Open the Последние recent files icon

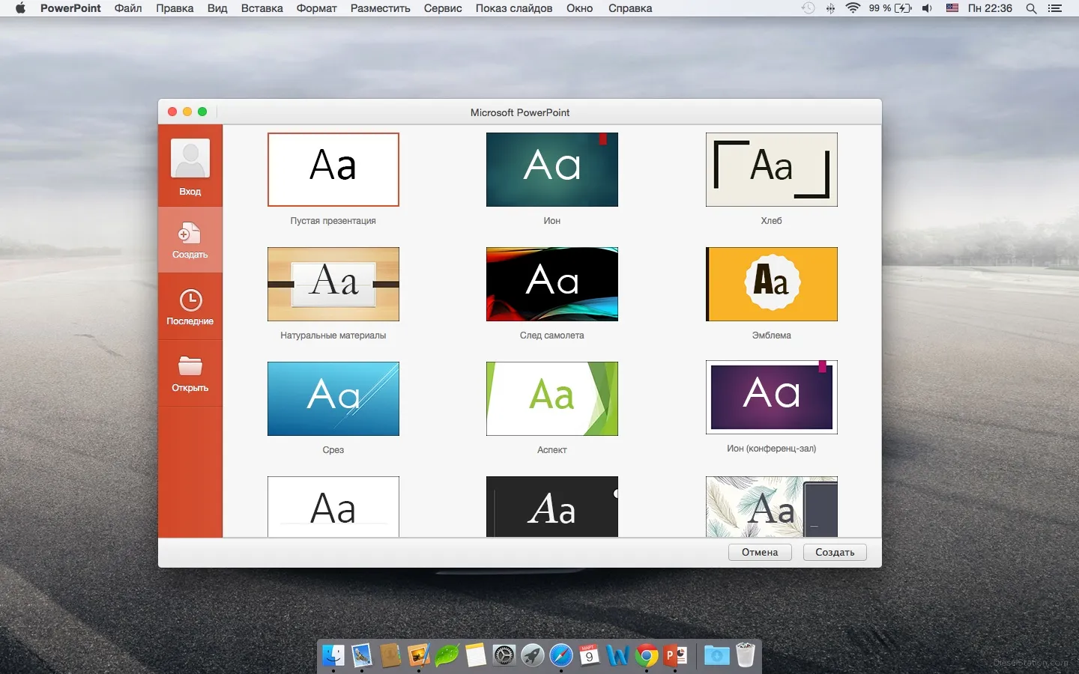tap(190, 300)
